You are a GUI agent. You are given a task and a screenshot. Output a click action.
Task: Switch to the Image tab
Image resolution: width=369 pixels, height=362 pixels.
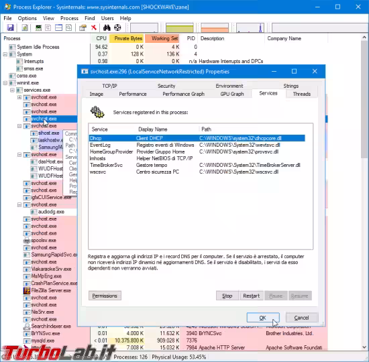point(96,94)
